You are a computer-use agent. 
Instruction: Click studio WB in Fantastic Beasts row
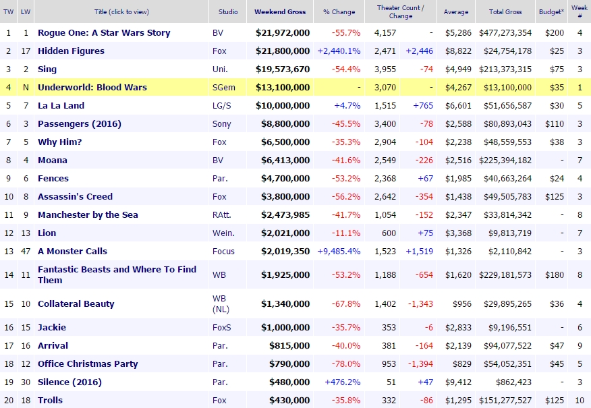click(219, 274)
